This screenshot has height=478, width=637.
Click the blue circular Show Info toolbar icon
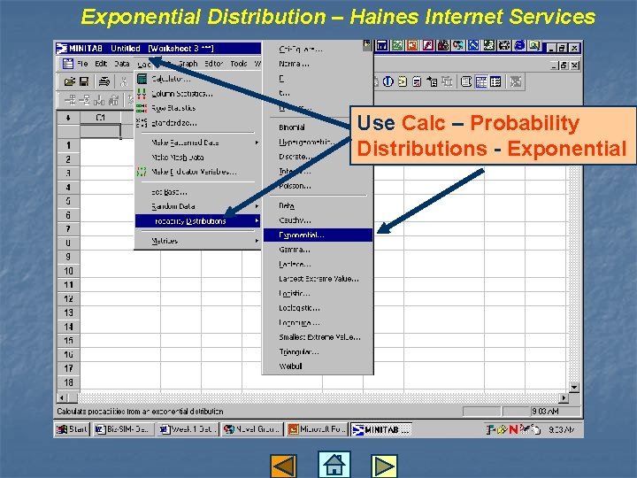click(x=388, y=81)
